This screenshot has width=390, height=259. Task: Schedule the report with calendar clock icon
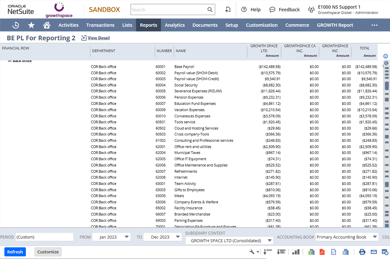384,252
